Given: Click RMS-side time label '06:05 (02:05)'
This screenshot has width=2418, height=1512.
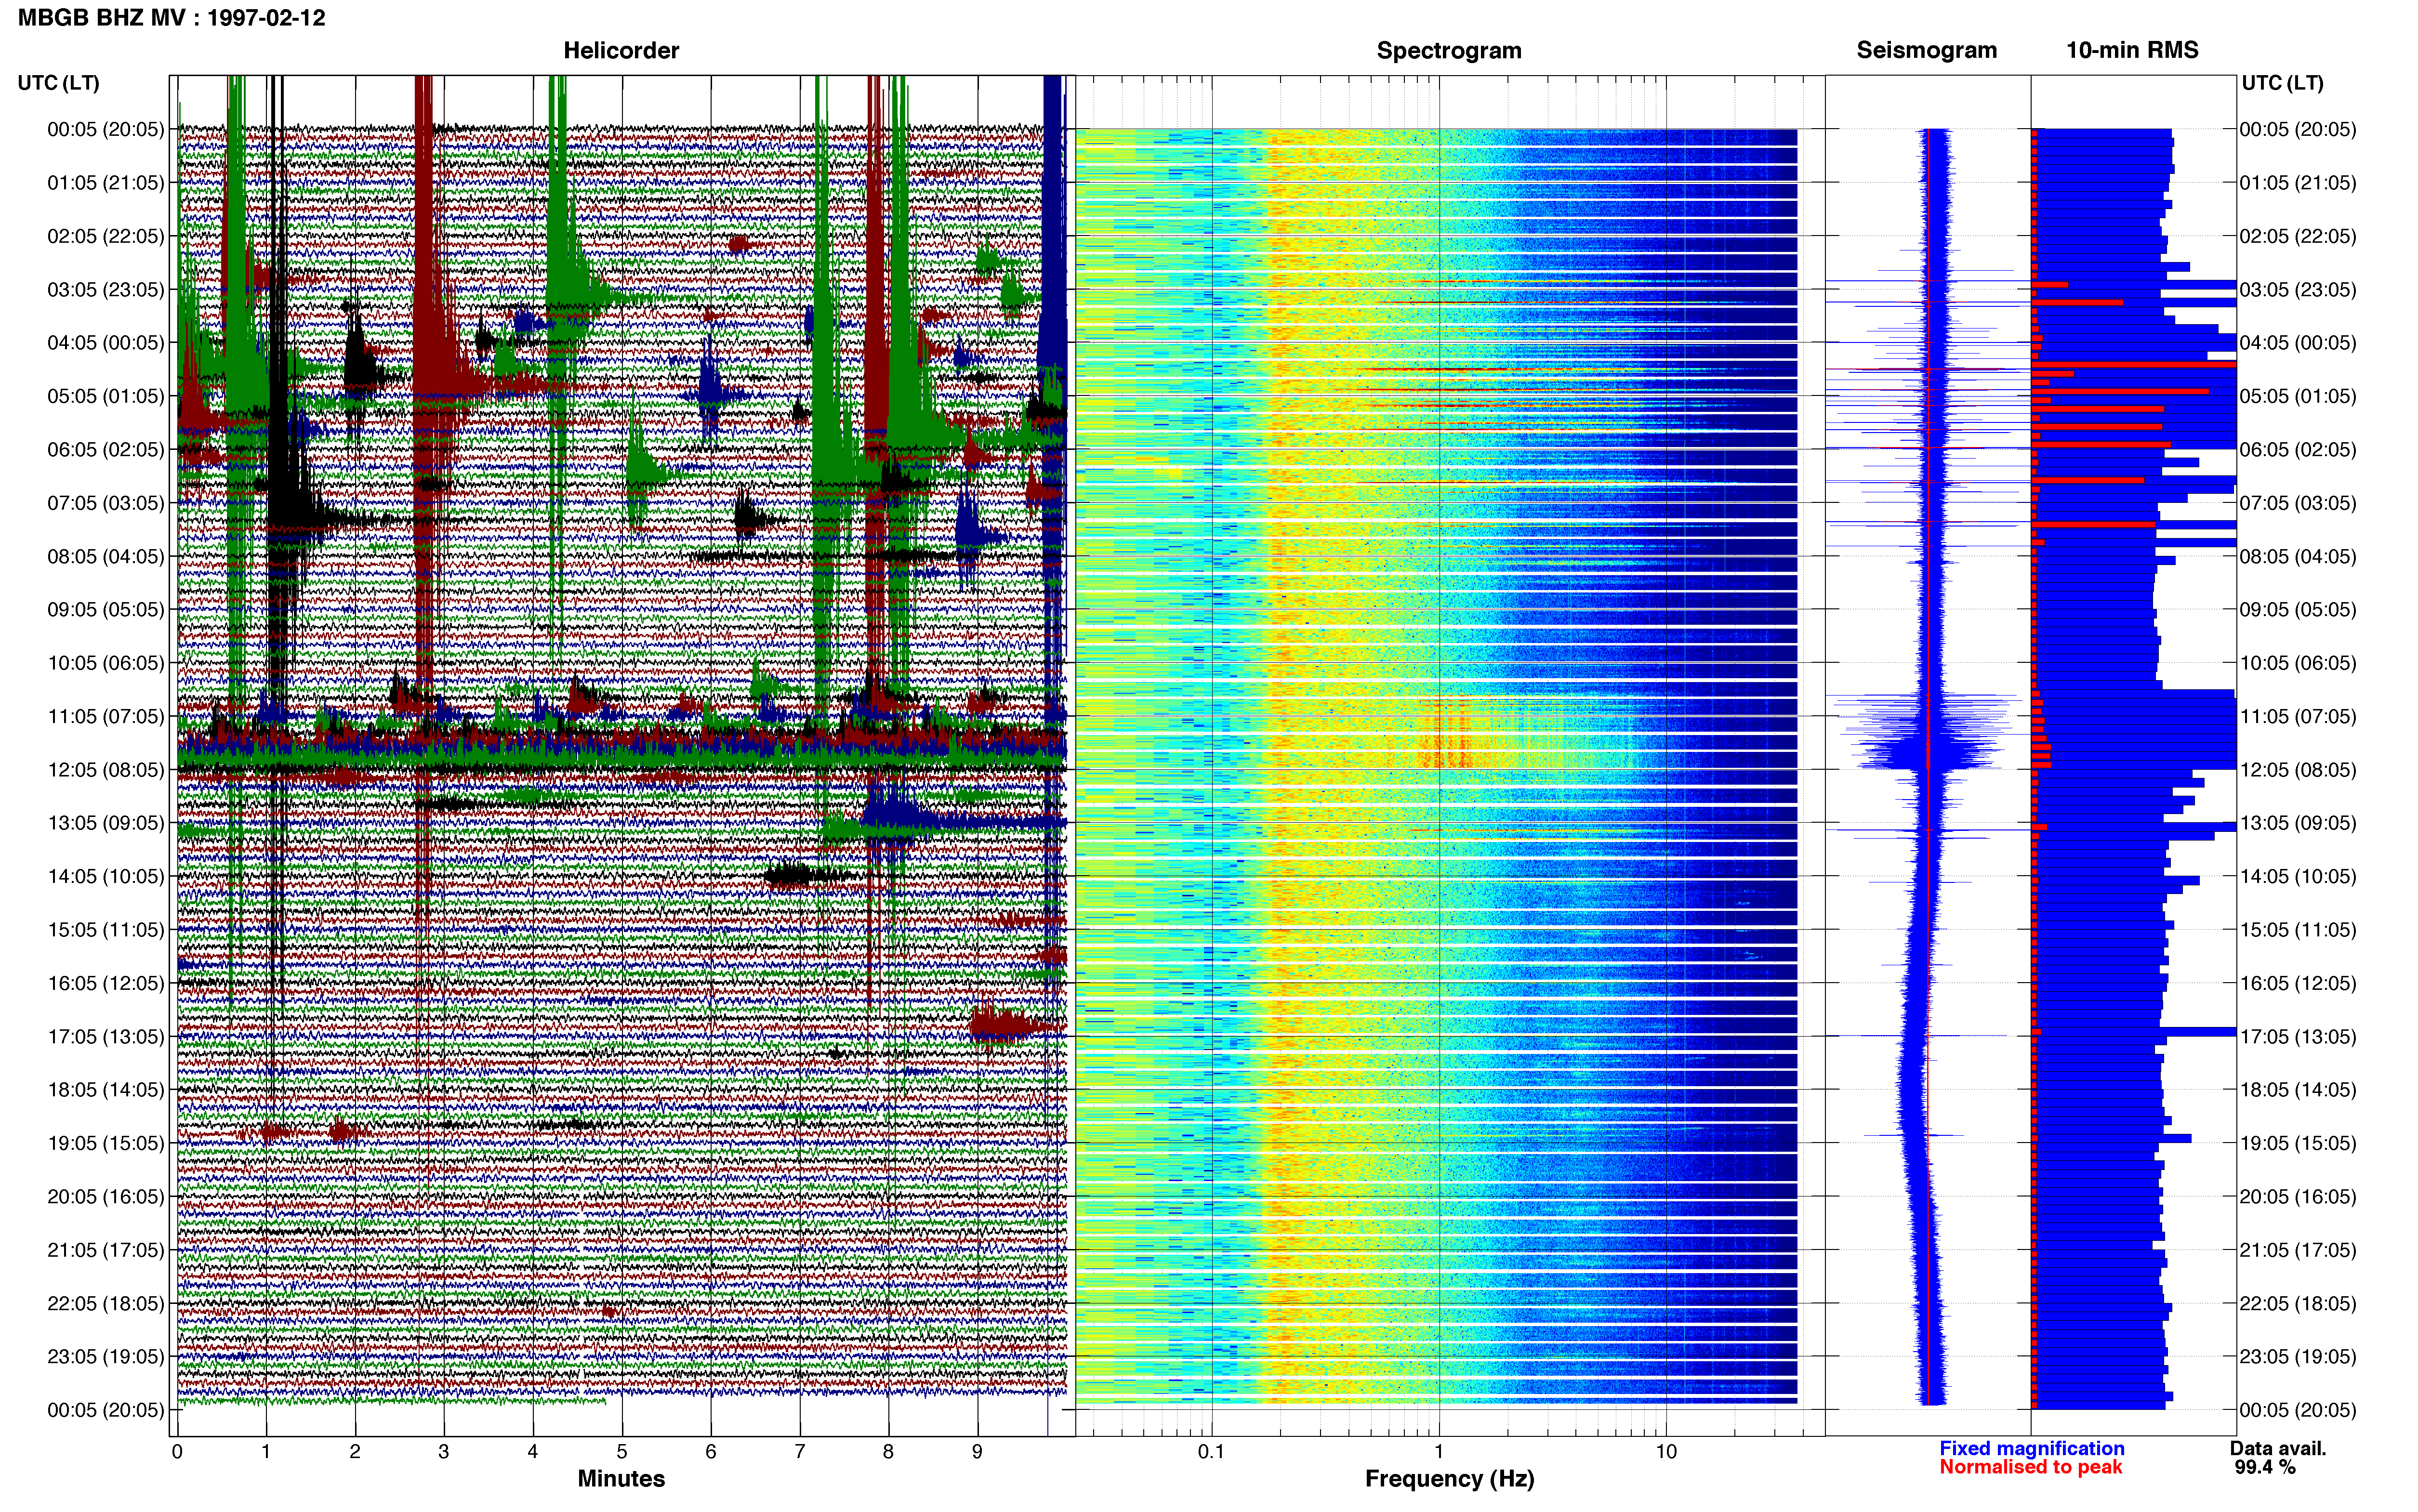Looking at the screenshot, I should click(x=2298, y=450).
